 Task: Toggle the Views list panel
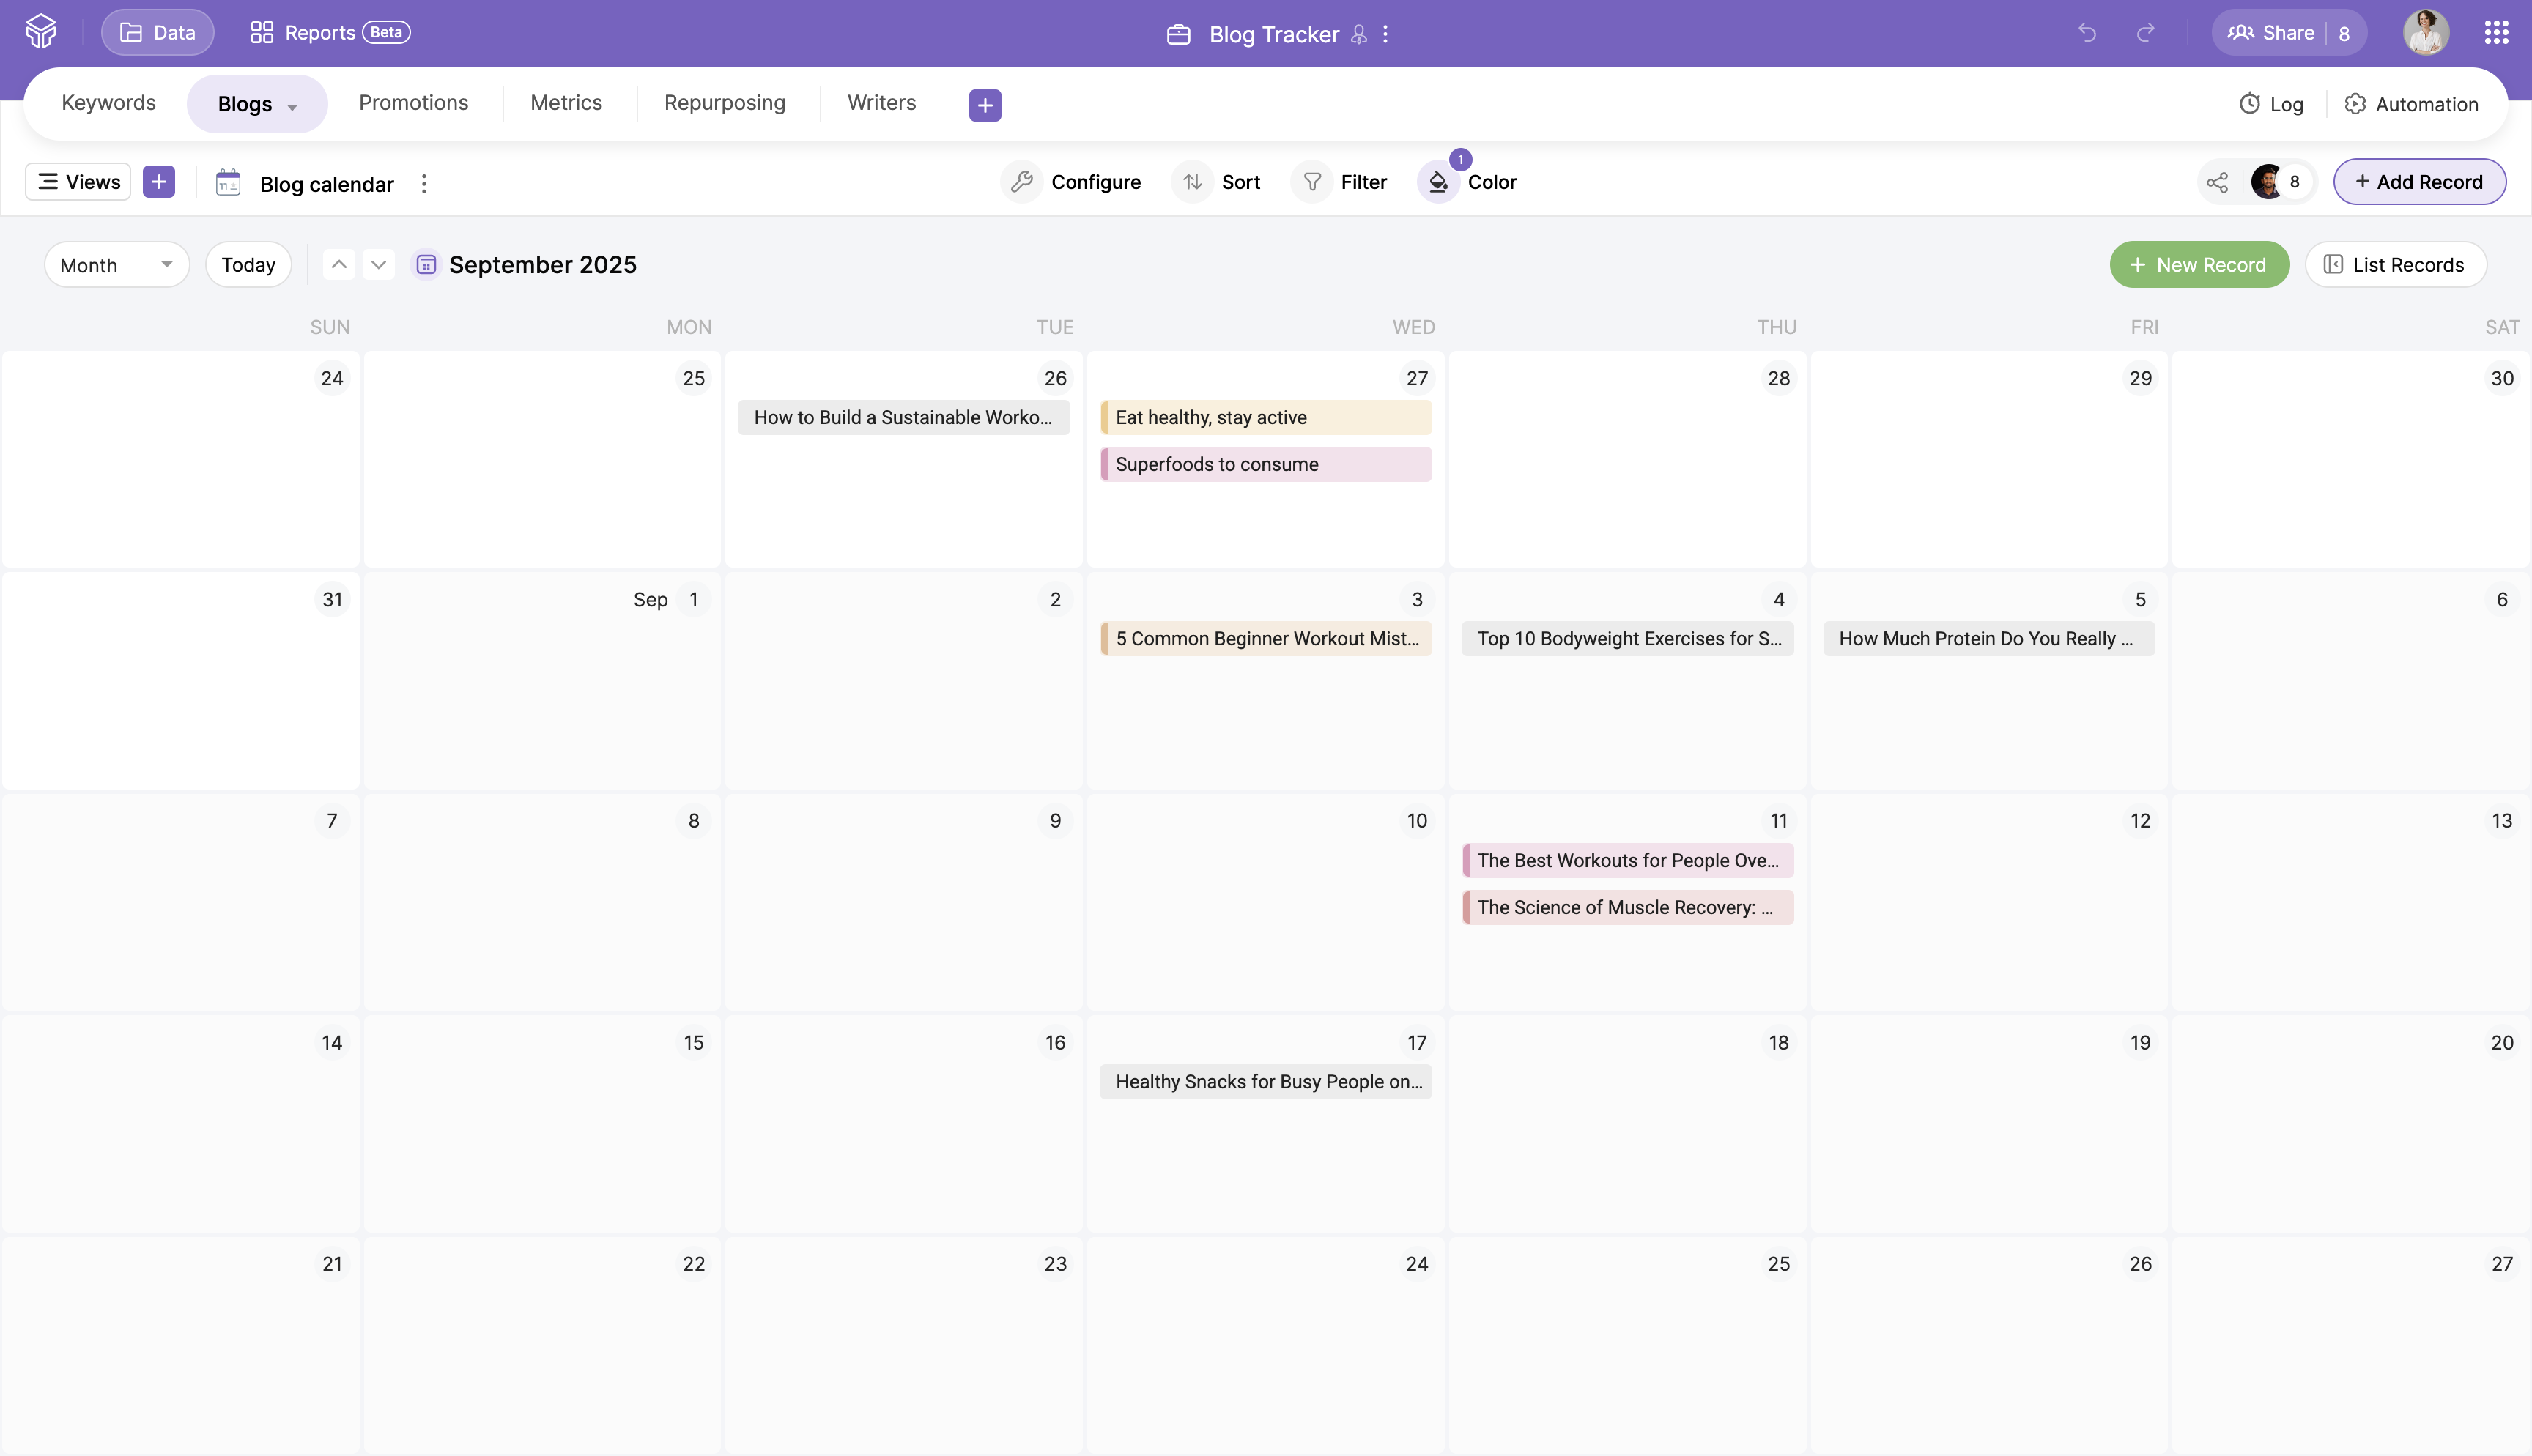click(x=78, y=182)
